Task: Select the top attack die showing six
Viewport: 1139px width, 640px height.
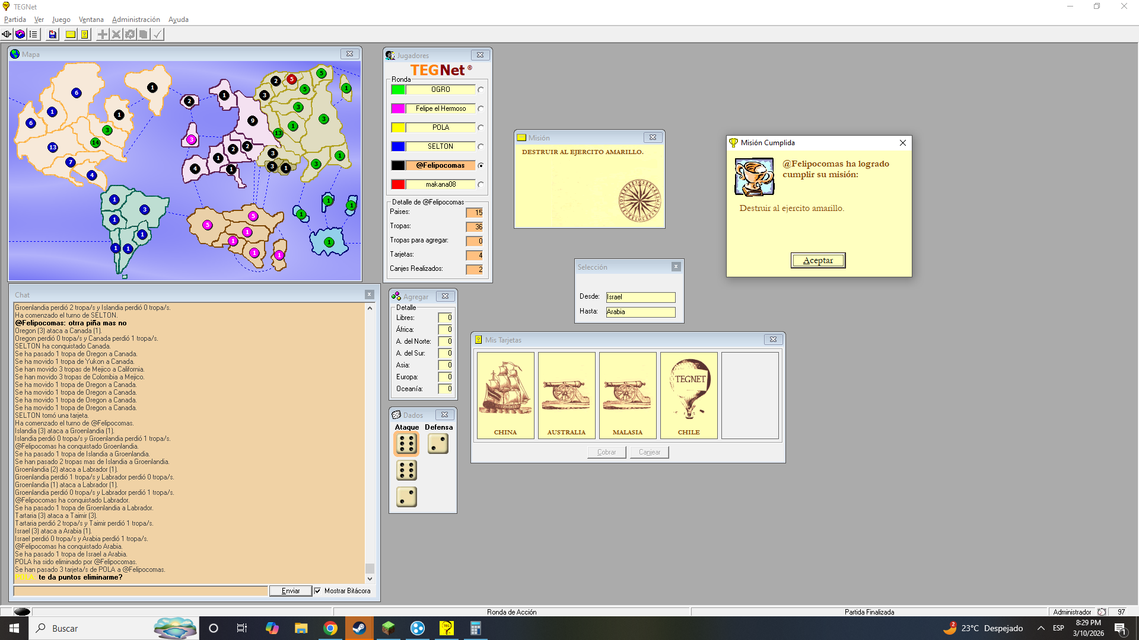Action: [x=406, y=444]
